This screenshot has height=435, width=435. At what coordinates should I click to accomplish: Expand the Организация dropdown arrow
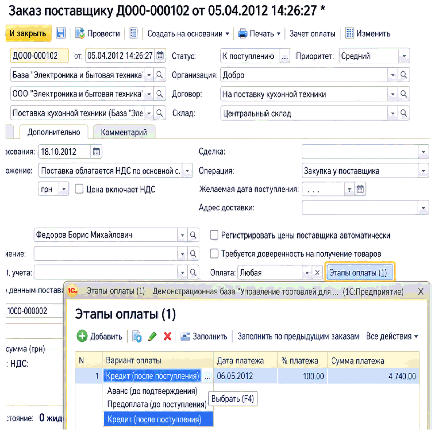[x=393, y=75]
